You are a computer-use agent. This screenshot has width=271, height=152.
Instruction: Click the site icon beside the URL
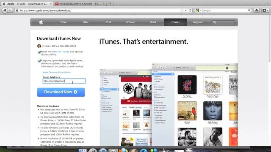point(17,10)
